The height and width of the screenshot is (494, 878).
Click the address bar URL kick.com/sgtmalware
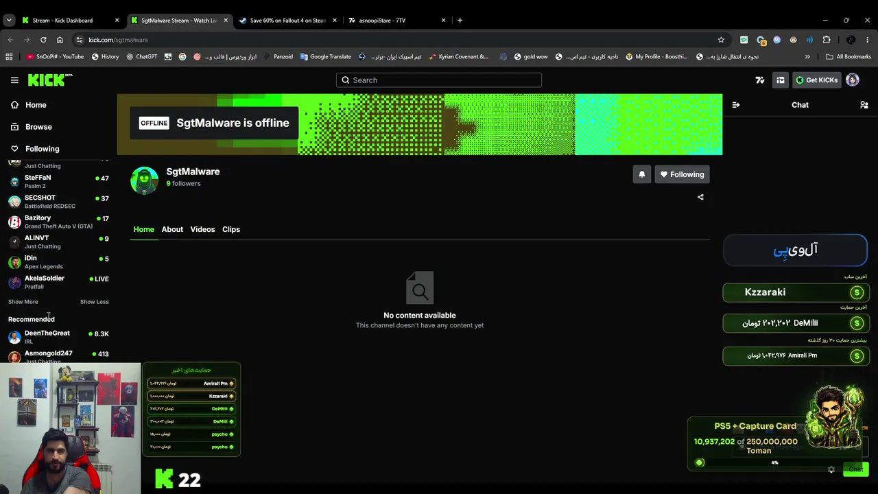pyautogui.click(x=118, y=40)
